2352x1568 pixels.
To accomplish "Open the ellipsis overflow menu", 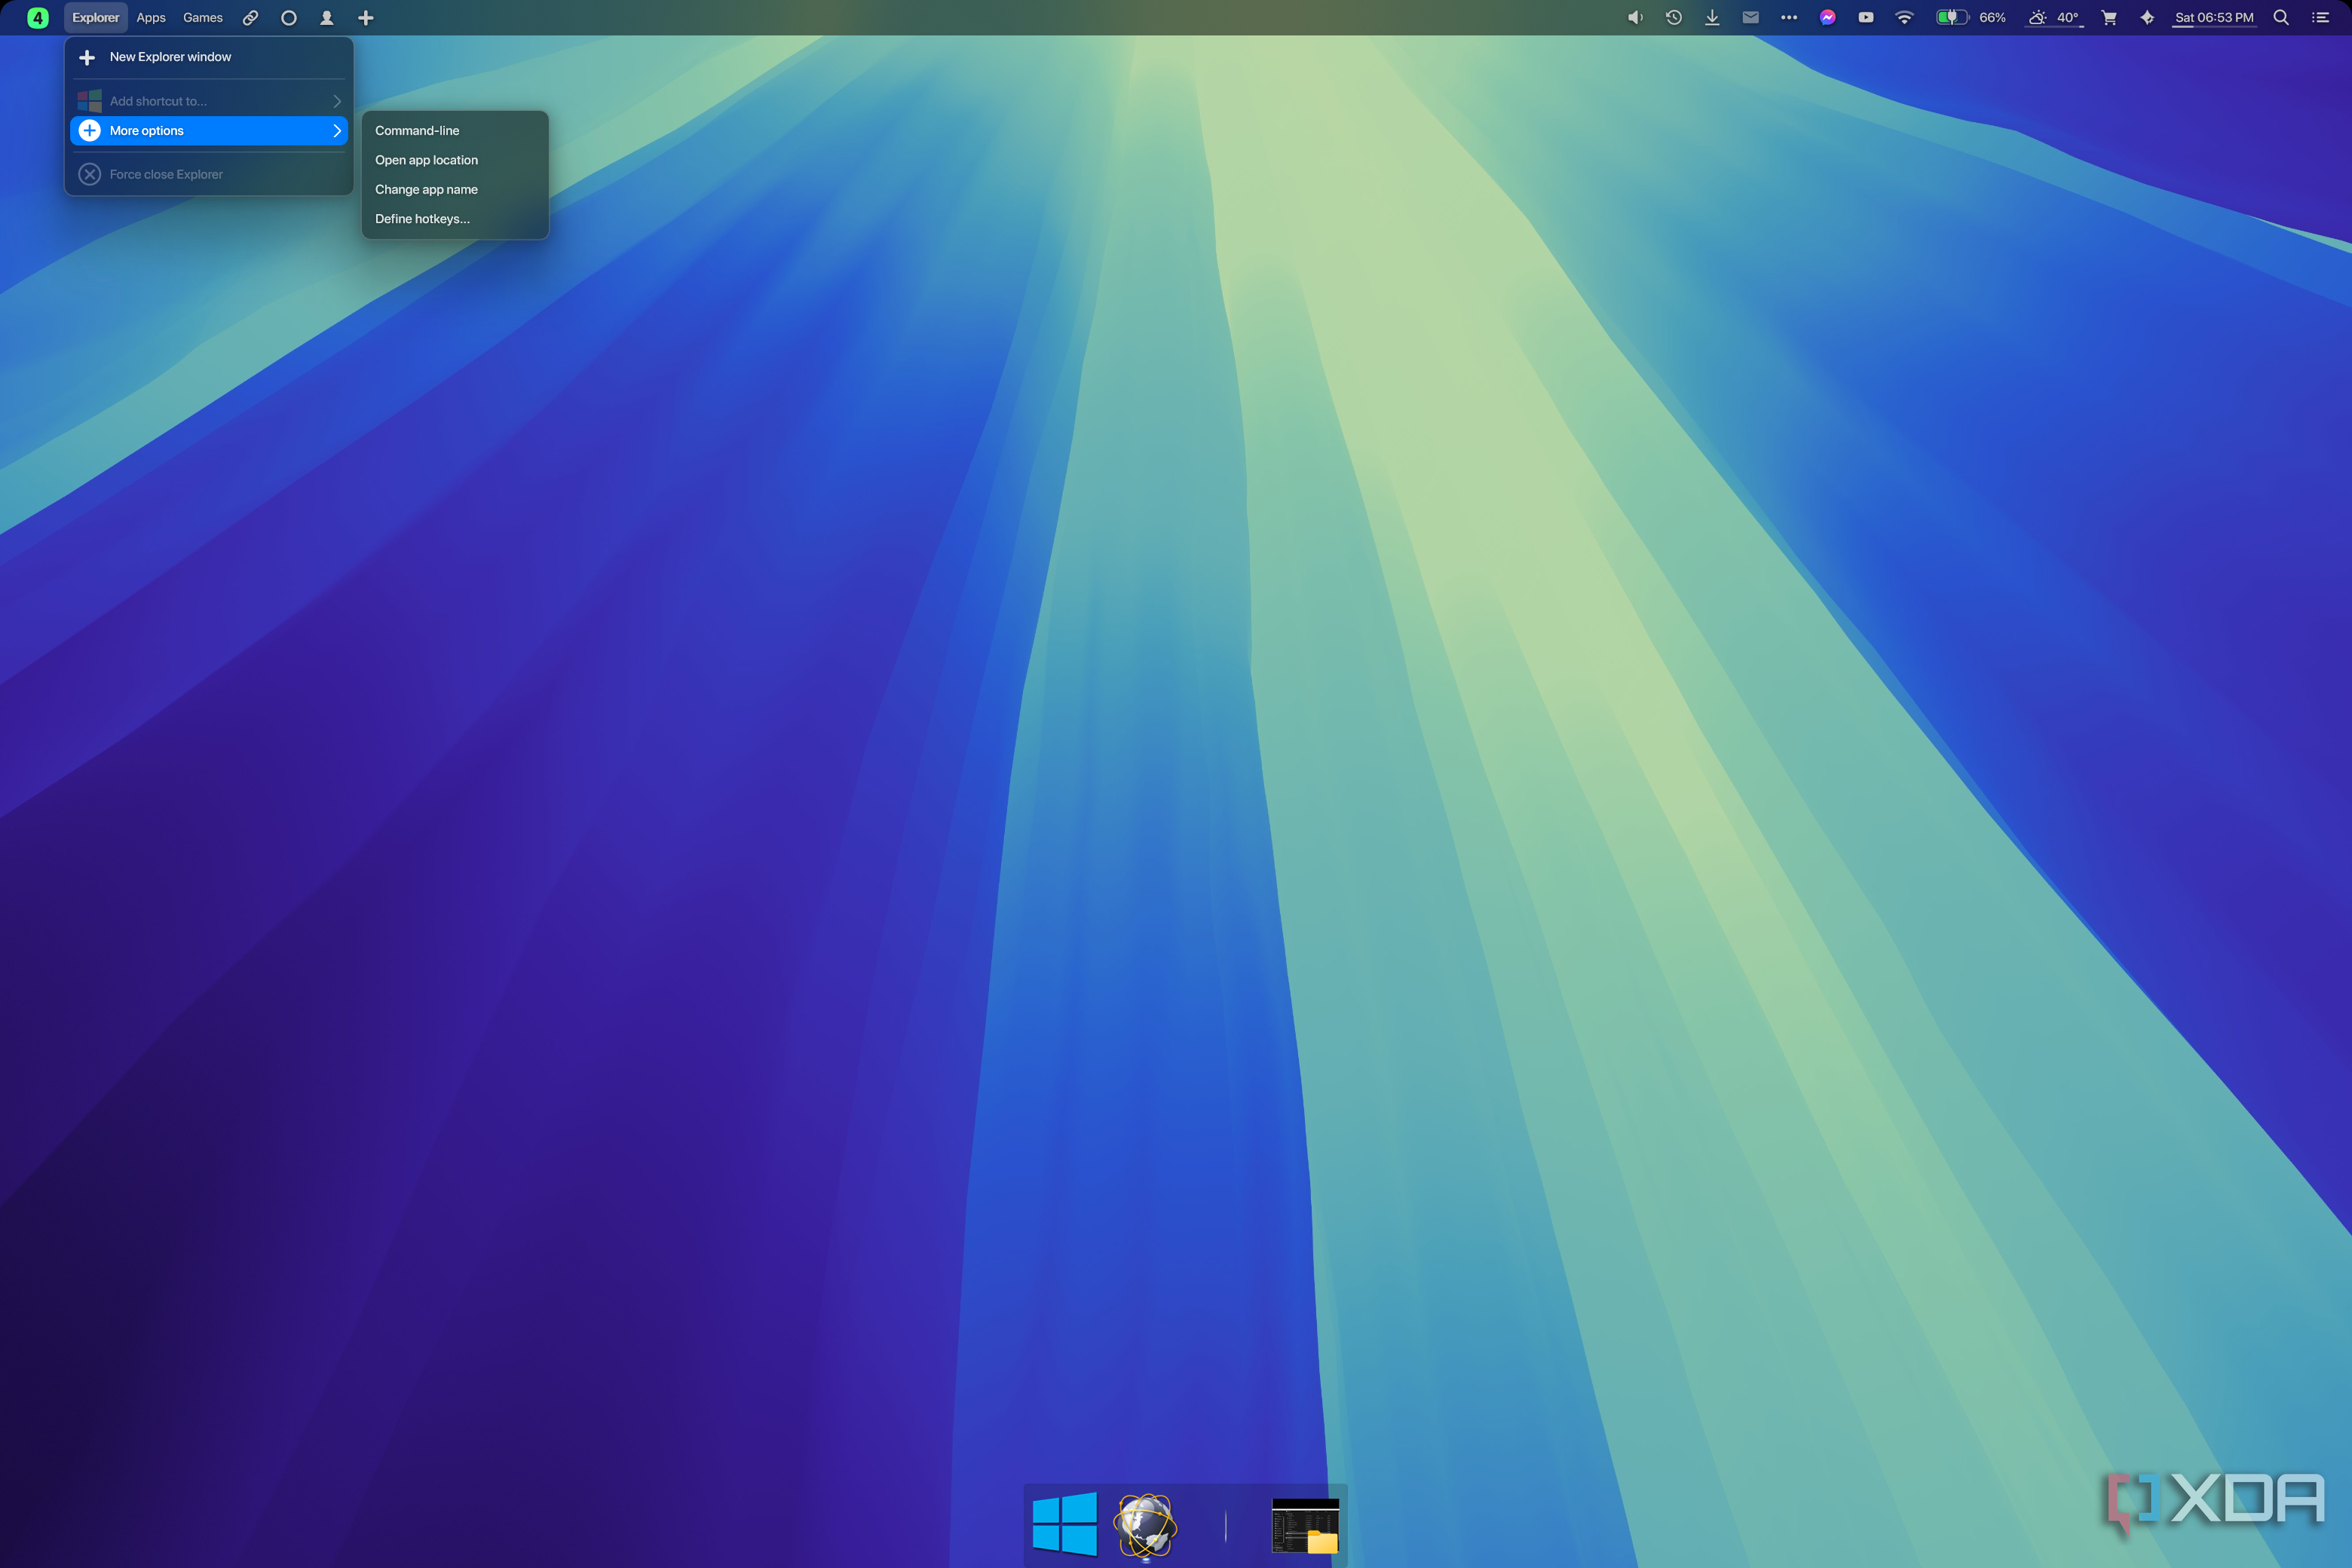I will 1789,17.
